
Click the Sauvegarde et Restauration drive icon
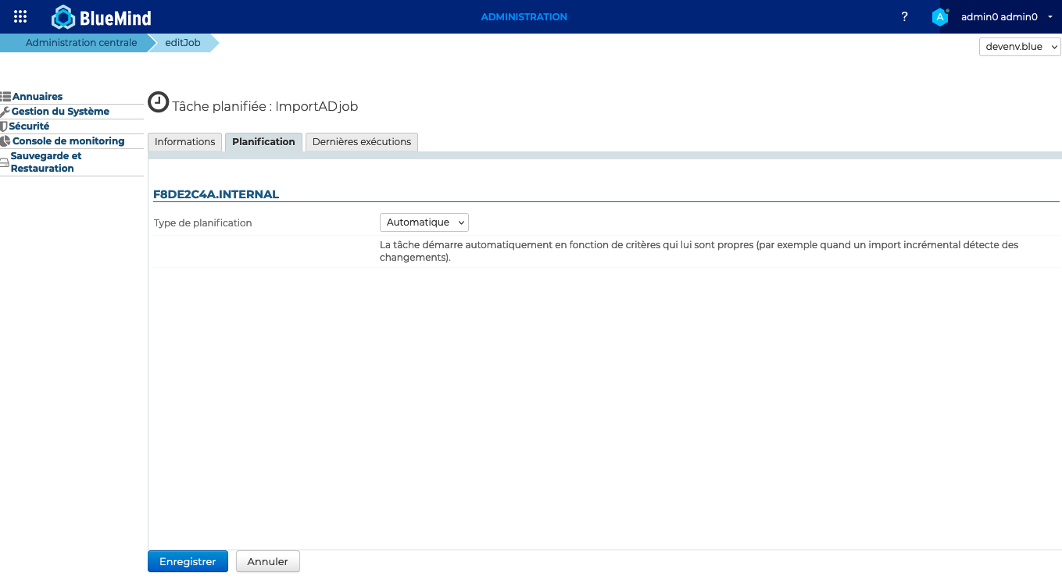(5, 162)
